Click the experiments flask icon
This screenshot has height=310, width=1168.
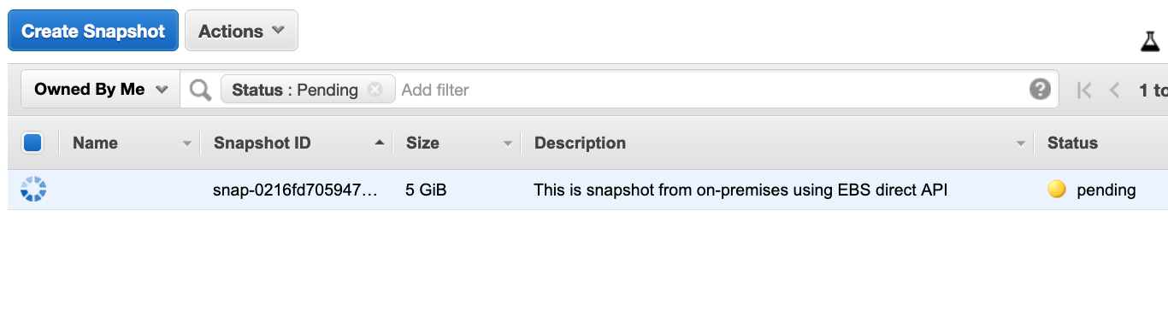click(x=1150, y=41)
